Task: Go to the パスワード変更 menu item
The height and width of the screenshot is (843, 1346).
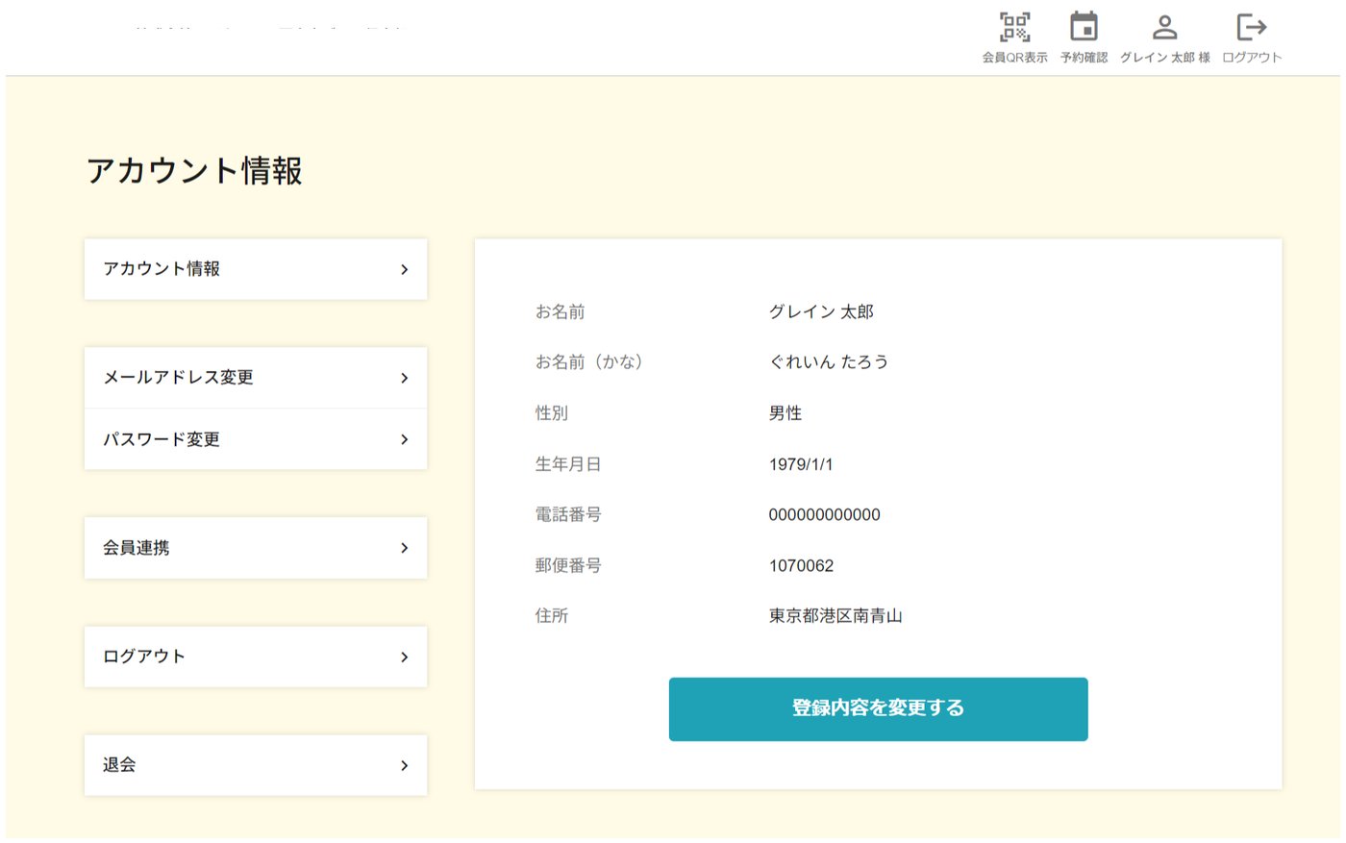Action: 256,439
